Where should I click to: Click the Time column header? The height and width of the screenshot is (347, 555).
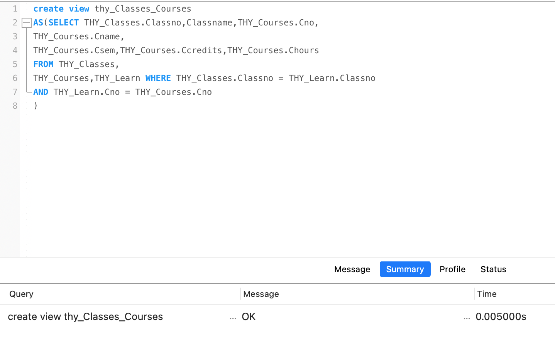[487, 294]
